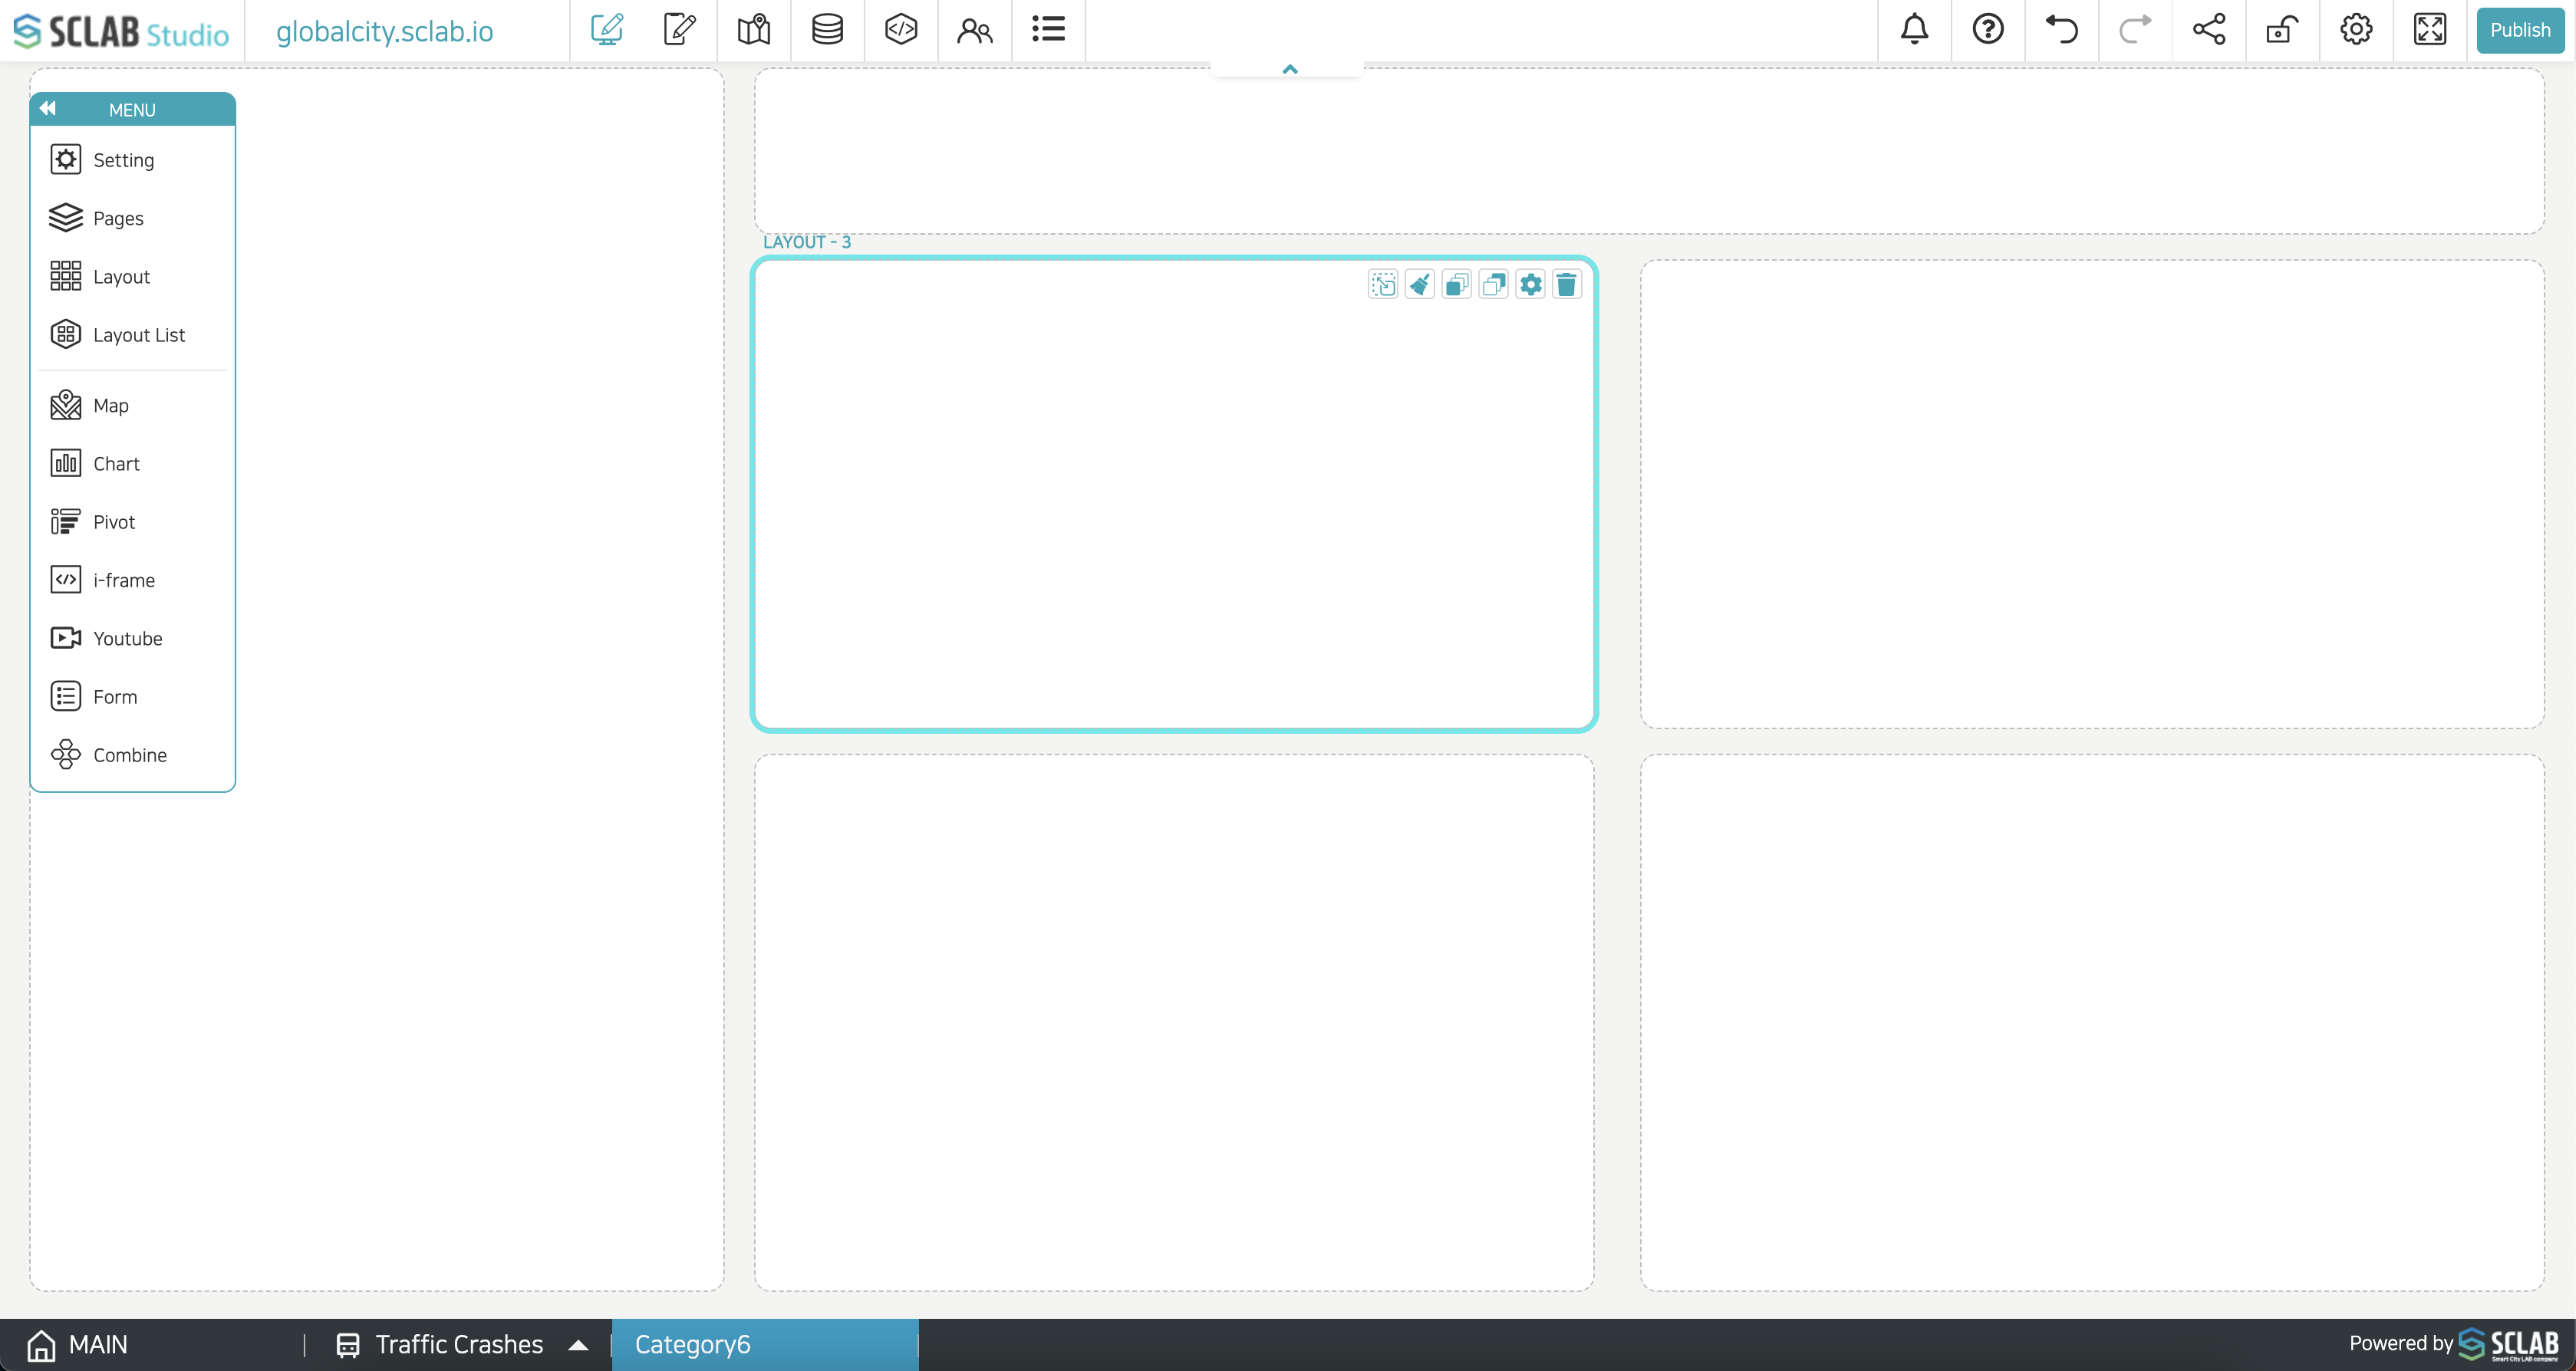The width and height of the screenshot is (2576, 1371).
Task: Select Layout in the menu panel
Action: point(132,276)
